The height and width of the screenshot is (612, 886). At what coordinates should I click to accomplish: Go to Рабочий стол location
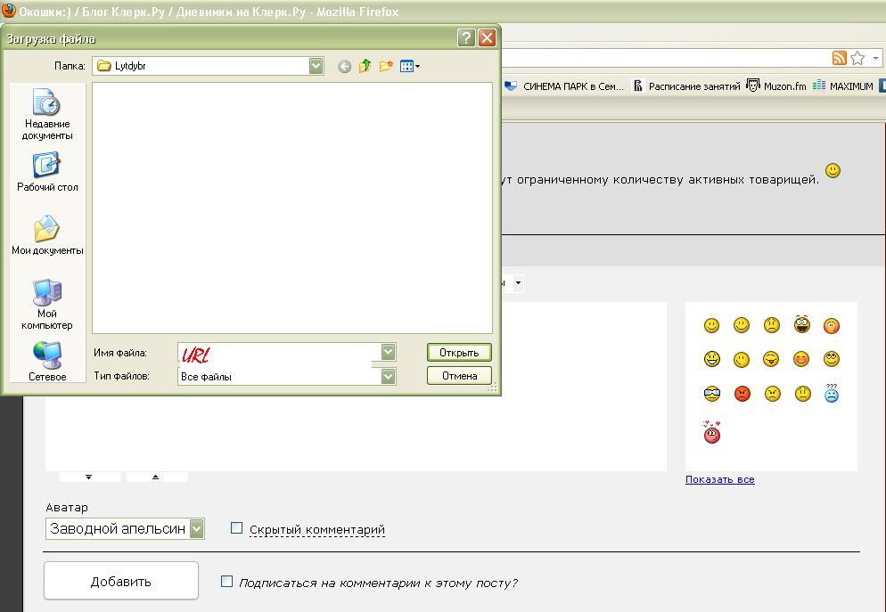(x=47, y=172)
